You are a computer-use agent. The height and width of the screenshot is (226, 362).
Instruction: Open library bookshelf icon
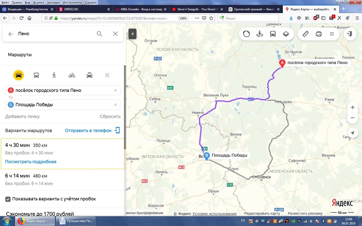307,18
